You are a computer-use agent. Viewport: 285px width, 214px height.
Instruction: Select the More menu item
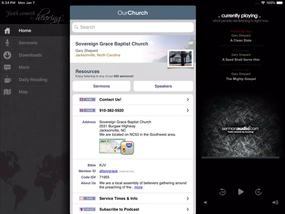click(x=35, y=67)
